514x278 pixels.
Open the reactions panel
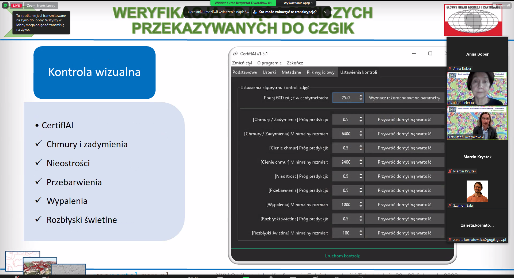click(x=315, y=277)
